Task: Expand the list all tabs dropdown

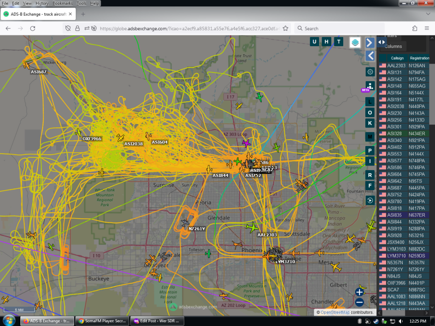Action: (x=428, y=14)
